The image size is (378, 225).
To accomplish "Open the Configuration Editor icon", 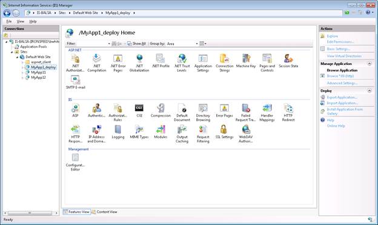I will [x=75, y=163].
